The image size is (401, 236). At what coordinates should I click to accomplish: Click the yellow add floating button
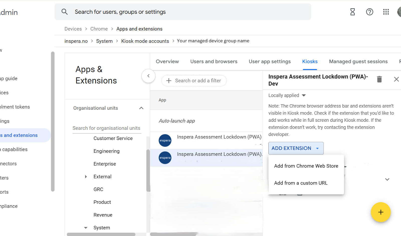click(x=381, y=212)
